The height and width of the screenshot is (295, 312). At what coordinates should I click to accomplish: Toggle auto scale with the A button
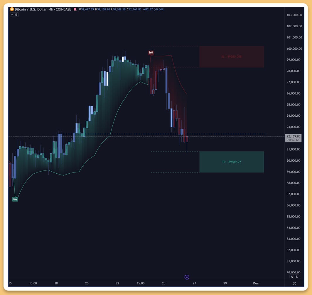292,277
